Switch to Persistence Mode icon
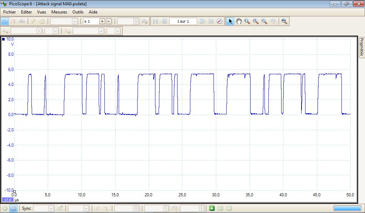Screen dimensions: 365x213 click(13, 21)
